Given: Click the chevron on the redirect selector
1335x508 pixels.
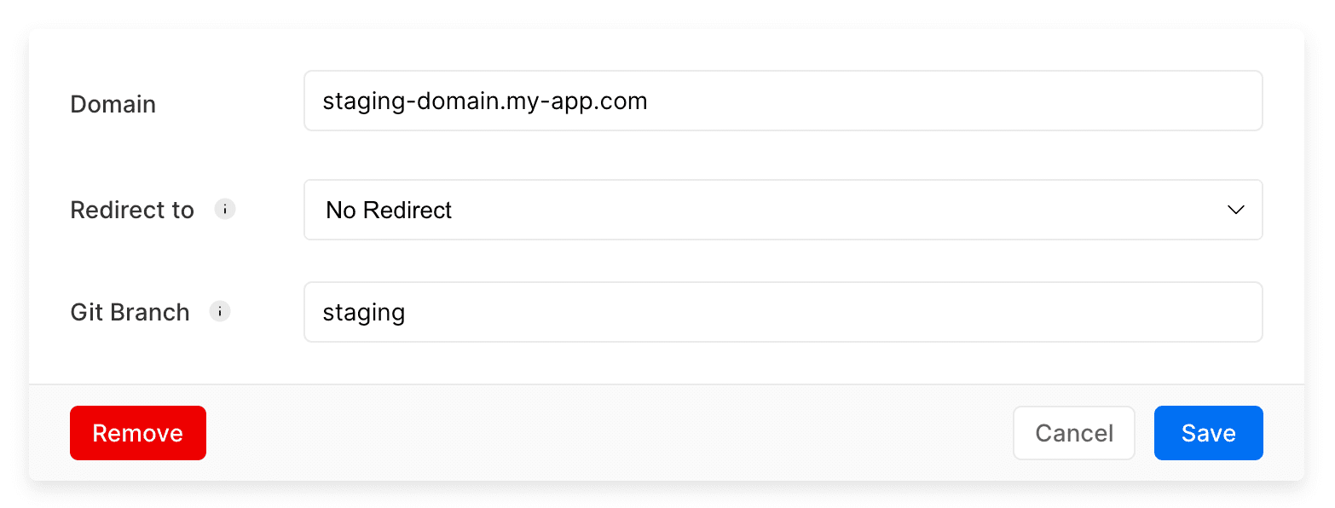Looking at the screenshot, I should coord(1235,210).
